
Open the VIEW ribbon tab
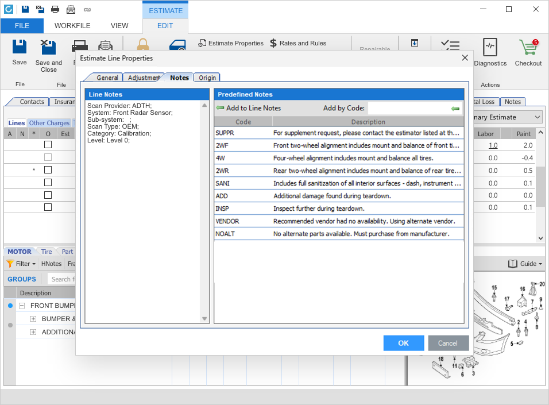(119, 26)
